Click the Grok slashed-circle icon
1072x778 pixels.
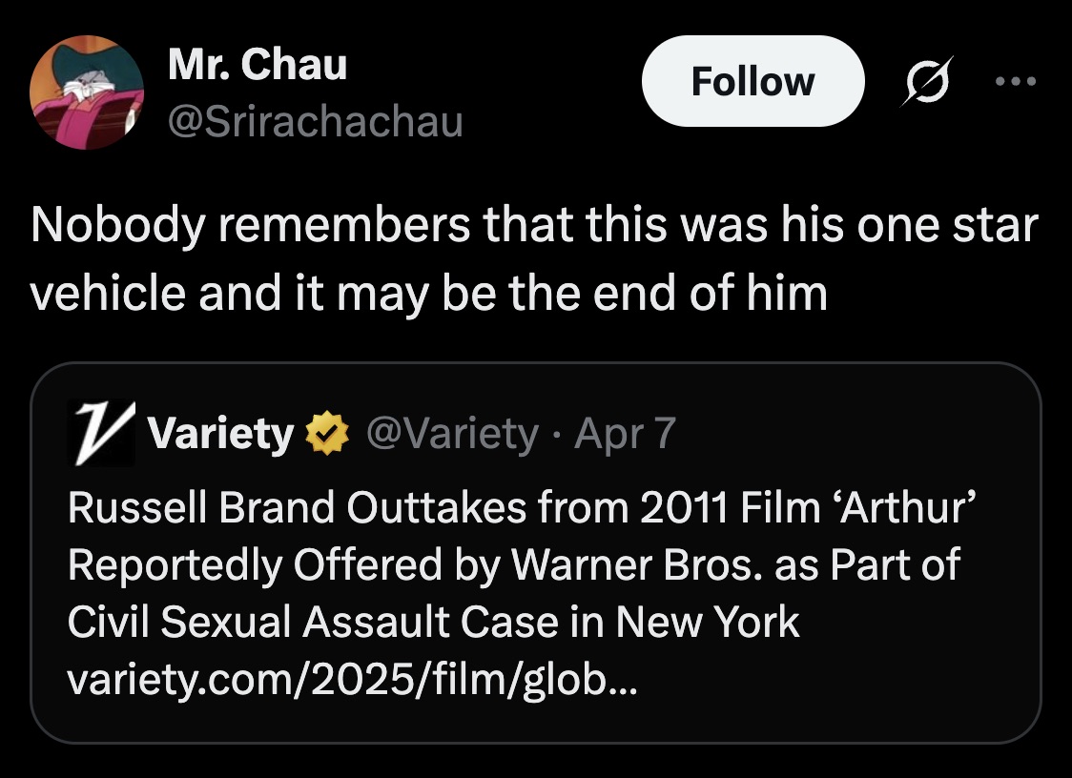point(923,82)
